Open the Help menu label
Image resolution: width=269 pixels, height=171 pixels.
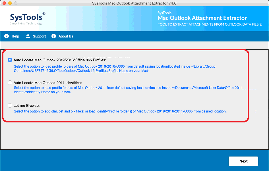15,36
